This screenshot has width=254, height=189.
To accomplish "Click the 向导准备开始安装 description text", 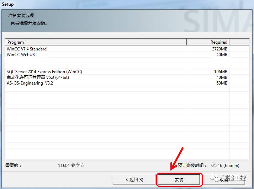I will [x=29, y=23].
